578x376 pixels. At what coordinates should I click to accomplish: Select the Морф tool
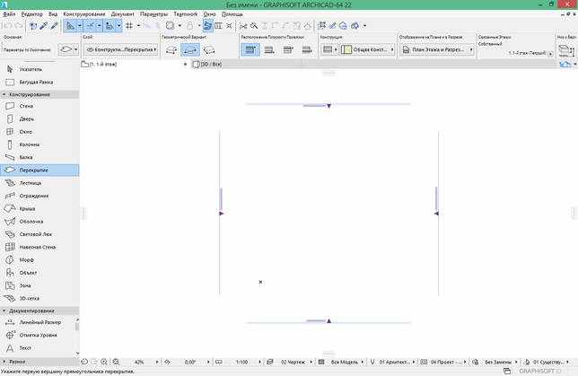click(39, 260)
